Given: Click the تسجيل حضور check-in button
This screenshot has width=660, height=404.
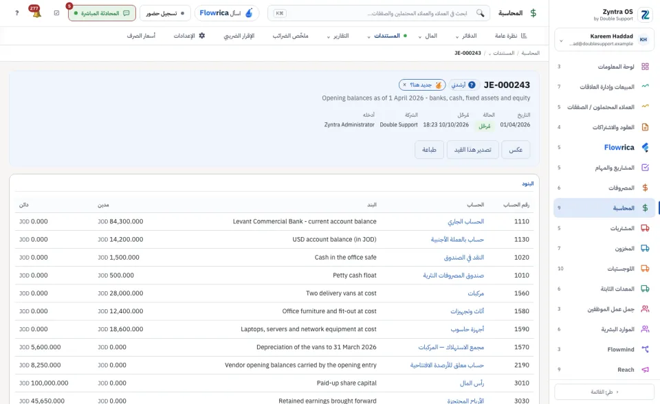Looking at the screenshot, I should [x=165, y=13].
